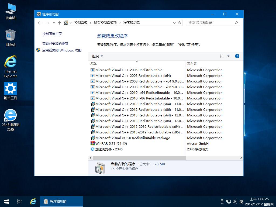Click horizontal scrollbar thumb
This screenshot has height=207, width=276.
click(x=139, y=158)
